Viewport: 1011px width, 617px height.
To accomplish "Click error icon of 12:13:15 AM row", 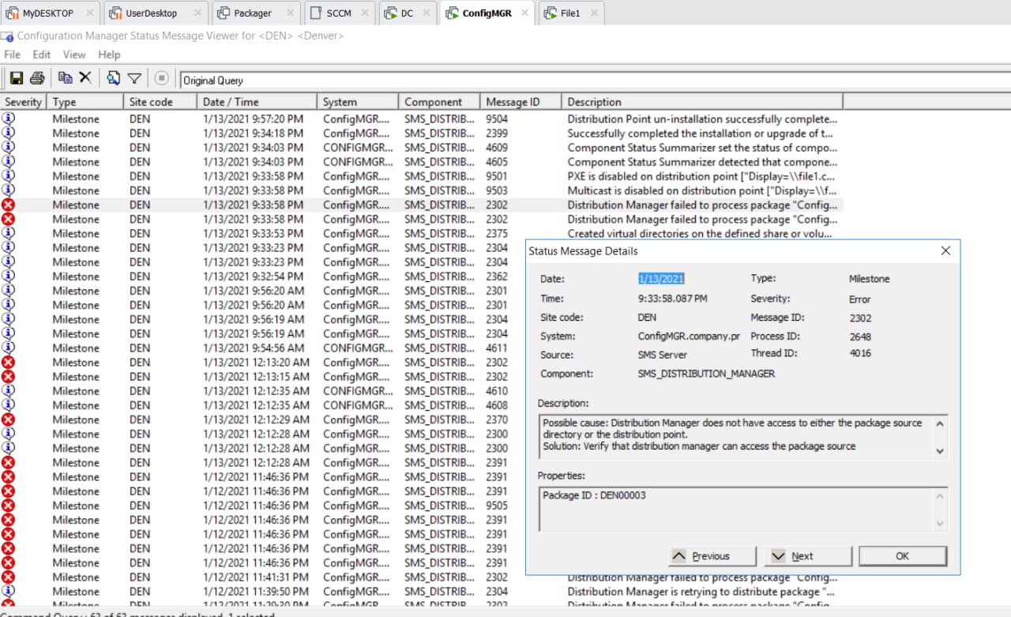I will click(x=8, y=376).
